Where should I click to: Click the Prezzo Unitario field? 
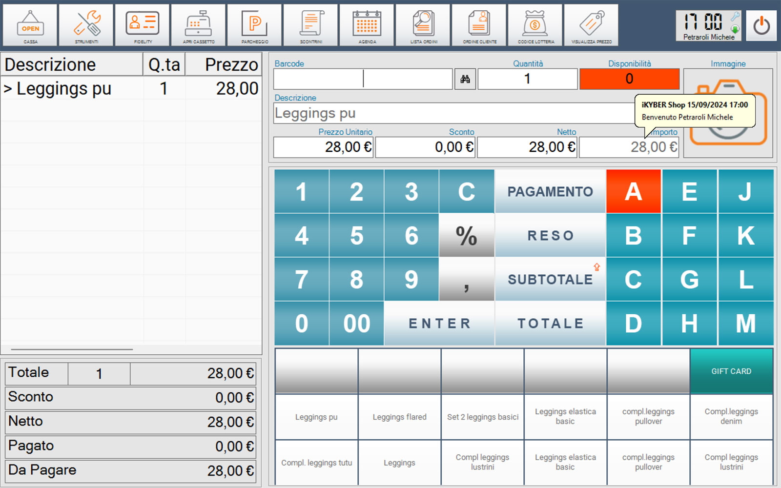323,147
